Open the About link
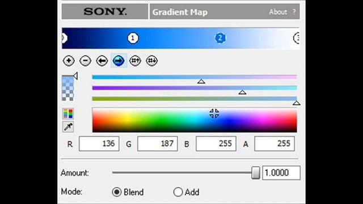 278,12
